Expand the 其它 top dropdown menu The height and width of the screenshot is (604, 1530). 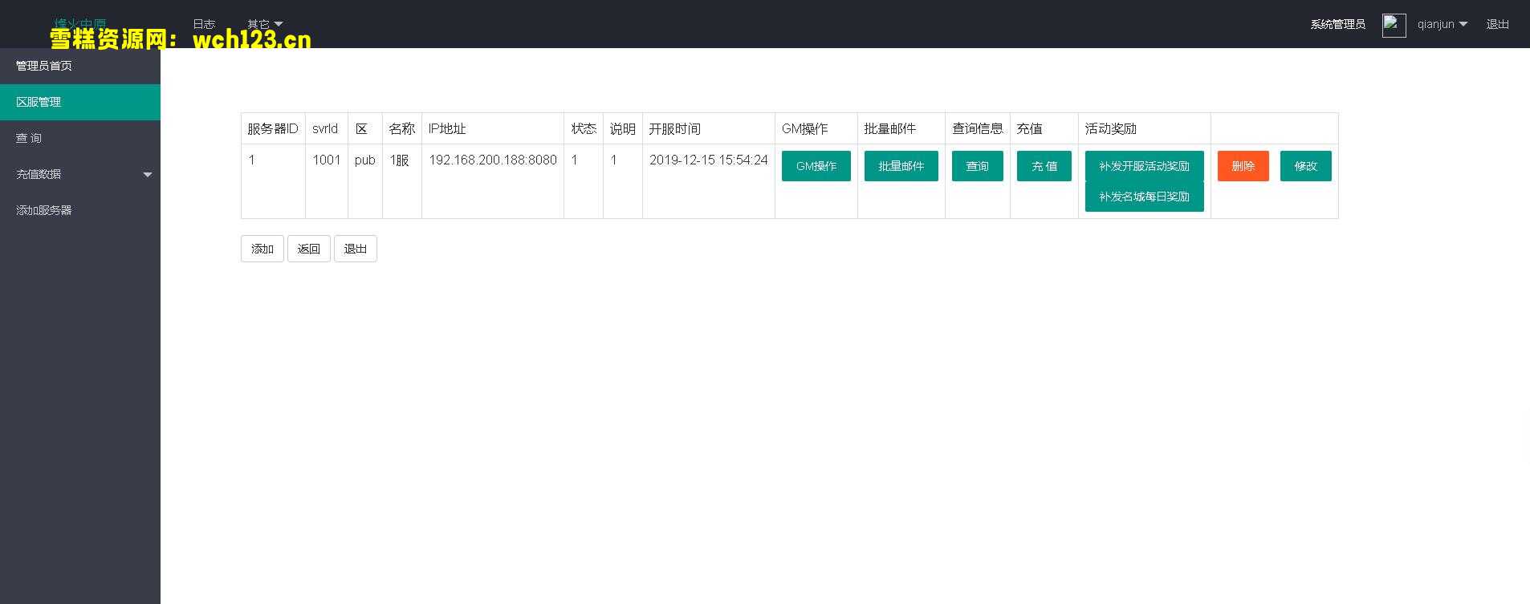tap(265, 24)
